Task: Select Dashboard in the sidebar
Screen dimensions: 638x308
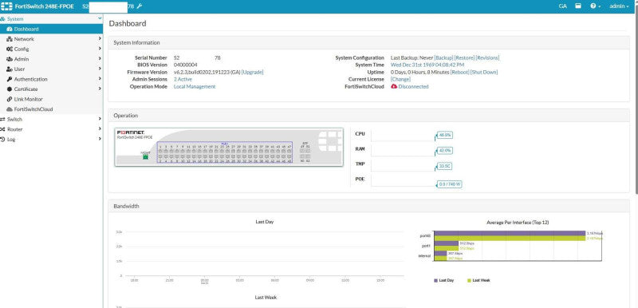Action: coord(51,29)
